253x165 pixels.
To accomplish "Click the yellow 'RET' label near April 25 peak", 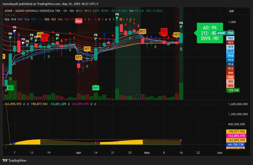I will 143,32.
